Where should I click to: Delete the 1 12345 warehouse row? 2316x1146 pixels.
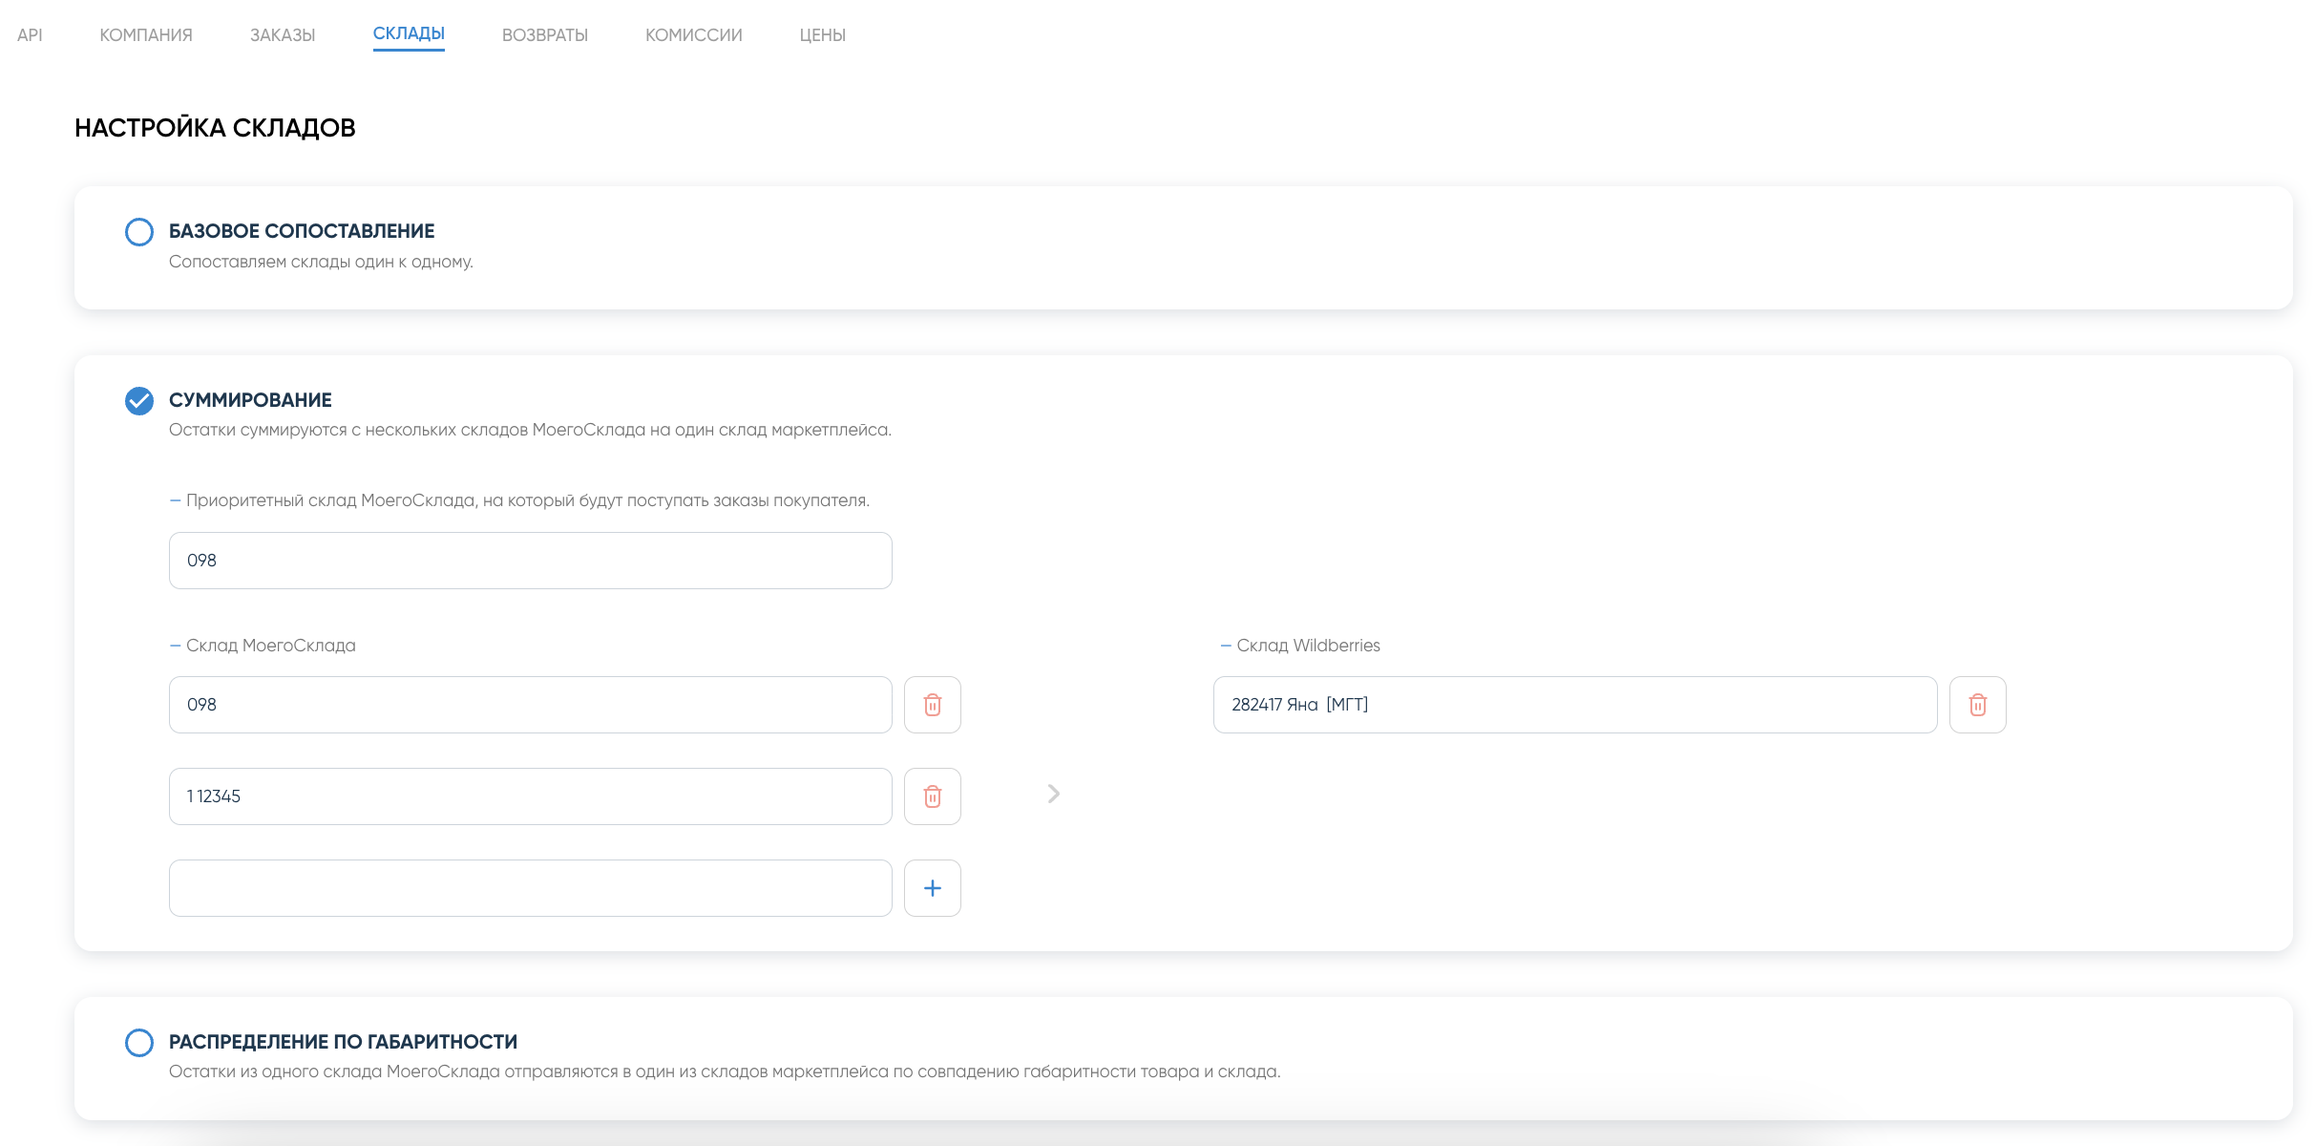tap(932, 796)
